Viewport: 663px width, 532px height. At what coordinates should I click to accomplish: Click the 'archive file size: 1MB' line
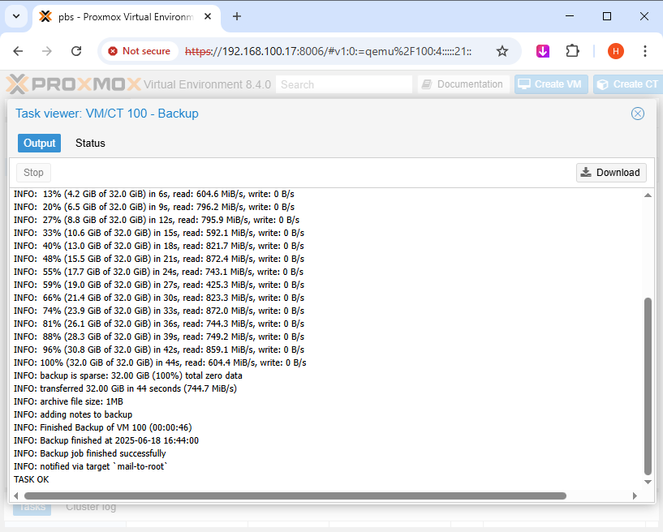coord(68,401)
